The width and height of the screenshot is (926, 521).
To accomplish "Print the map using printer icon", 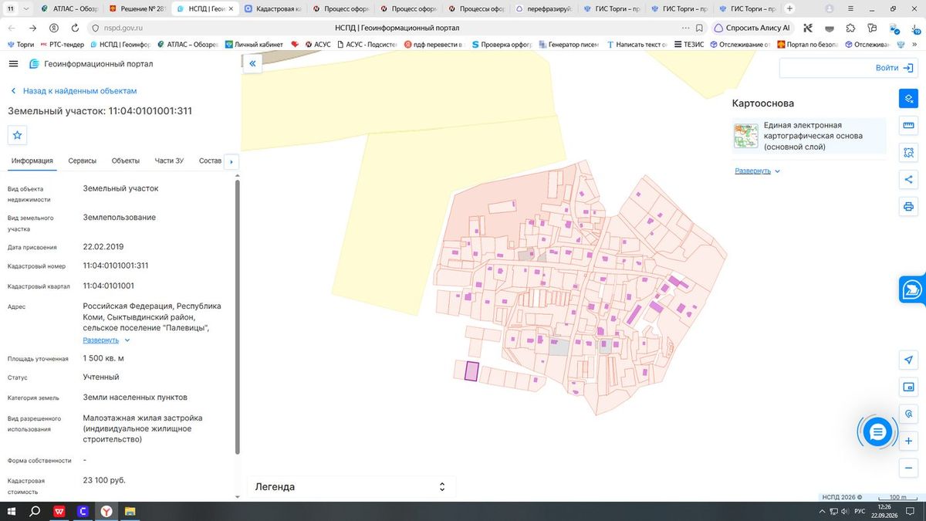I will [x=908, y=206].
